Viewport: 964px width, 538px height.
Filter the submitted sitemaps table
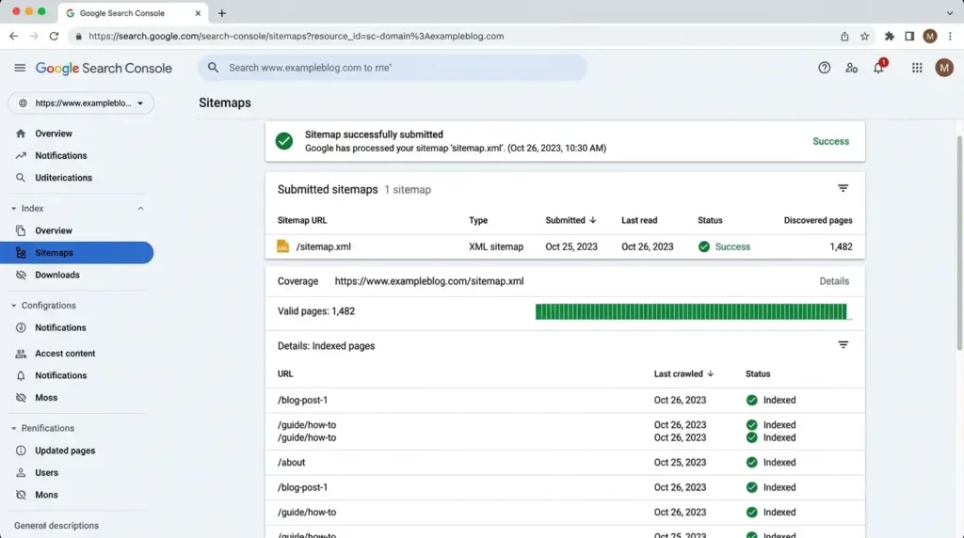843,188
